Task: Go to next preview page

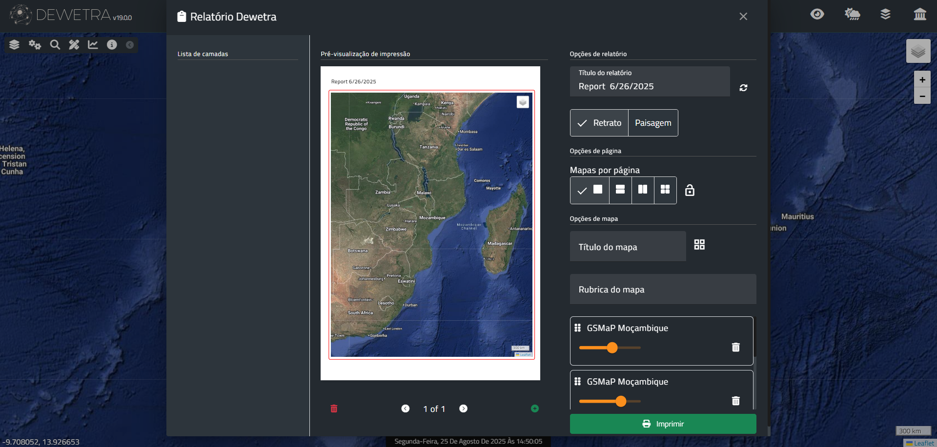Action: 463,408
